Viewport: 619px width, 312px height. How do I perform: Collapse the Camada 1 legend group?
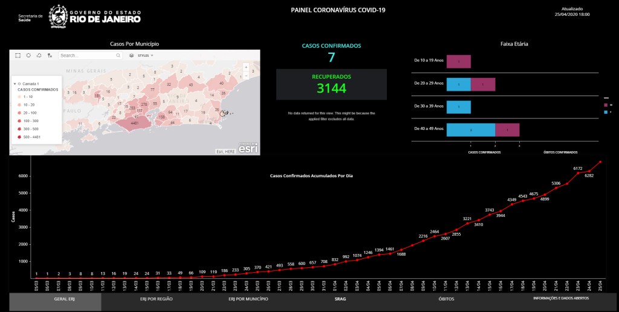coord(15,83)
